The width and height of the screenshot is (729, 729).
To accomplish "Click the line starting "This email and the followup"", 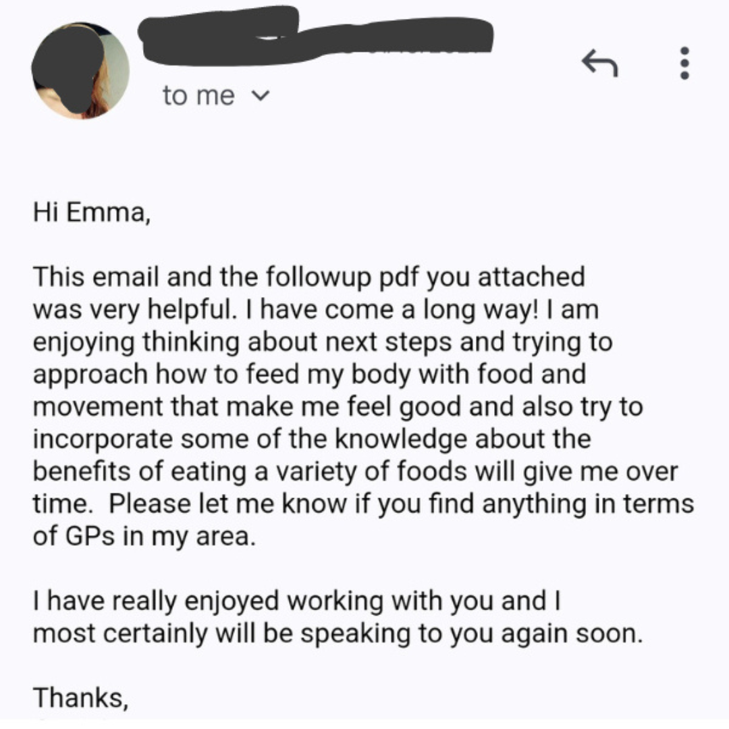I will click(308, 277).
